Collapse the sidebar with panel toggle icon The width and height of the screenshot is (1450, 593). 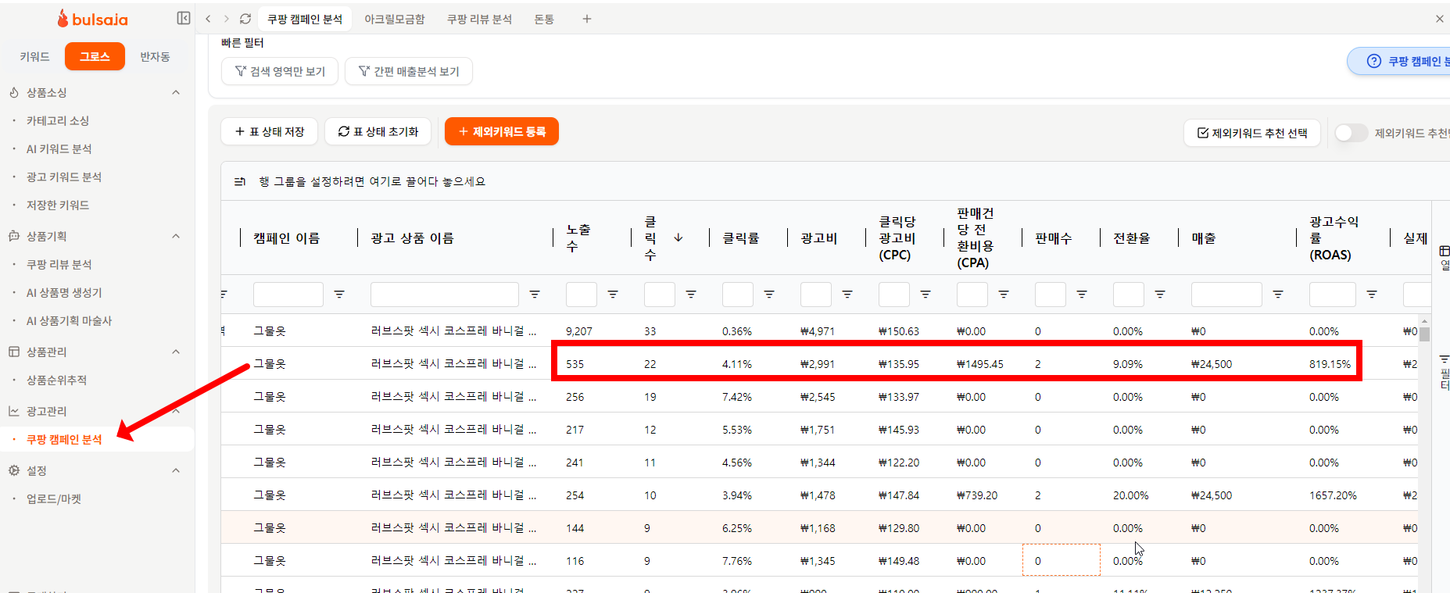coord(184,18)
